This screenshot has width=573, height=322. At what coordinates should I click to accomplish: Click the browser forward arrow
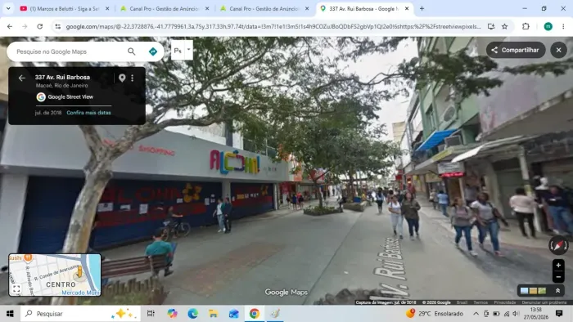pyautogui.click(x=25, y=26)
